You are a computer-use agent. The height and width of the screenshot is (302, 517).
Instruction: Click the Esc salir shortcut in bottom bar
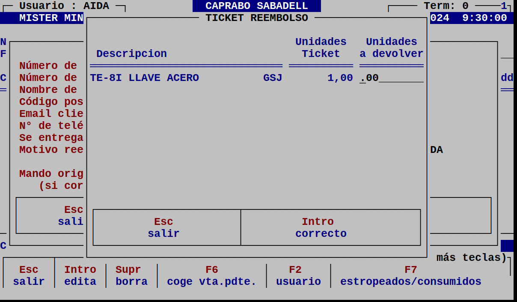click(x=29, y=275)
